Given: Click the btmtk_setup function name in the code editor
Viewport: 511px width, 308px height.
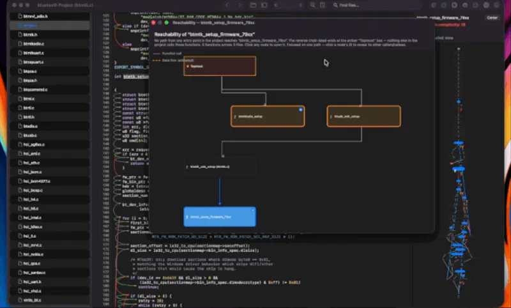Looking at the screenshot, I should 136,76.
